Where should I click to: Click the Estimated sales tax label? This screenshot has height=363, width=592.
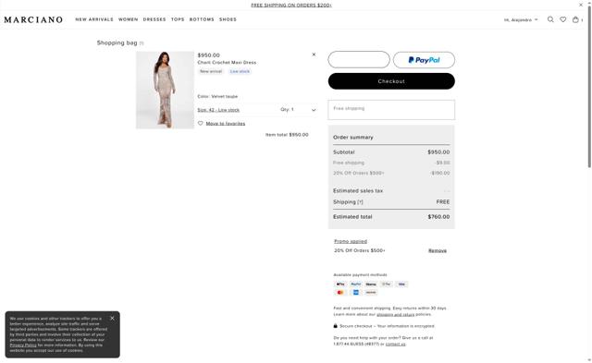coord(358,190)
